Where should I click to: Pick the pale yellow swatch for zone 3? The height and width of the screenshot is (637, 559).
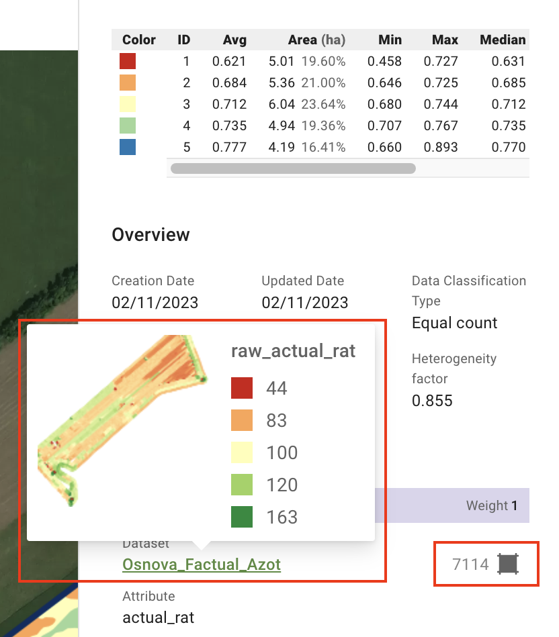pyautogui.click(x=128, y=105)
